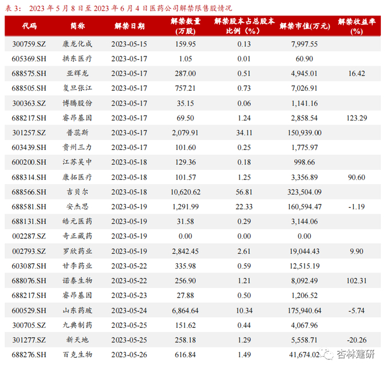
Task: Select company name 复旦张江
Action: (x=77, y=88)
